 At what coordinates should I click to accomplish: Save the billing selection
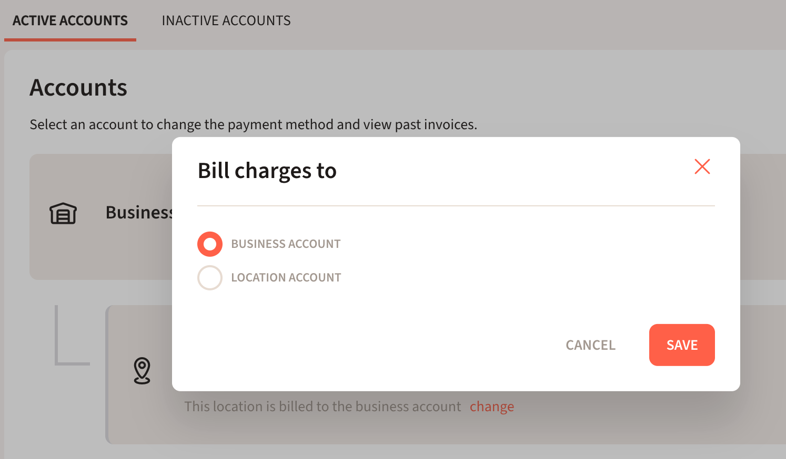coord(681,345)
